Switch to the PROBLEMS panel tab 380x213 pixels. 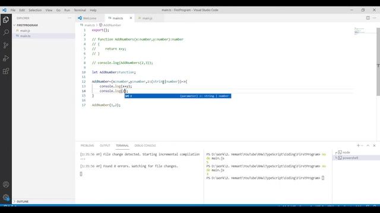pos(87,146)
